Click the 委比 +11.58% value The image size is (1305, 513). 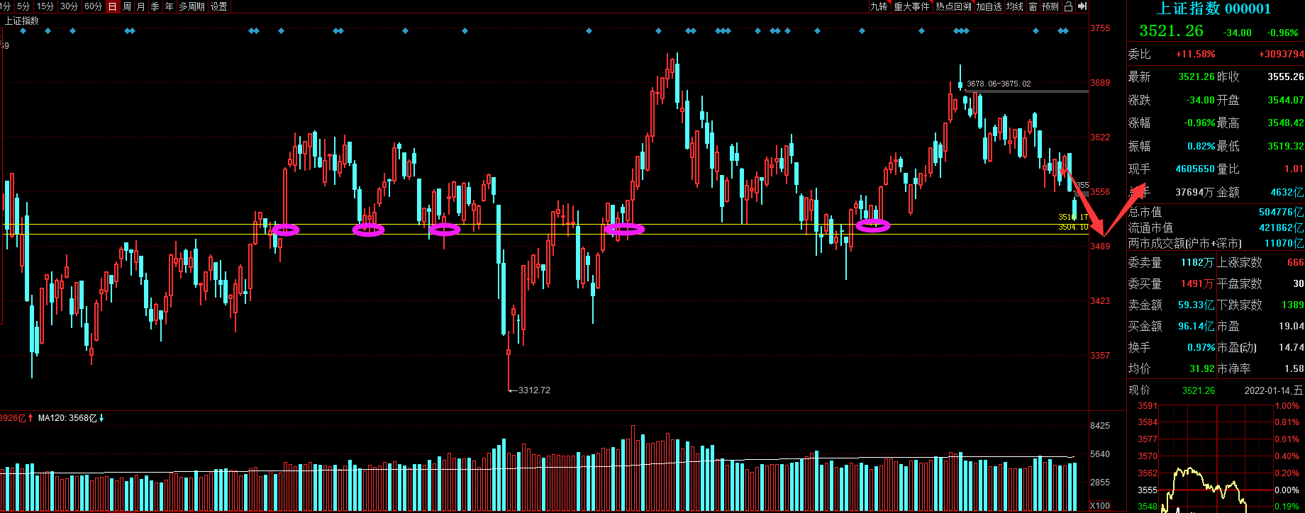[x=1195, y=54]
